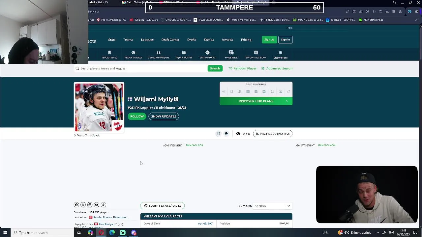Click the Help link at top

(x=289, y=28)
